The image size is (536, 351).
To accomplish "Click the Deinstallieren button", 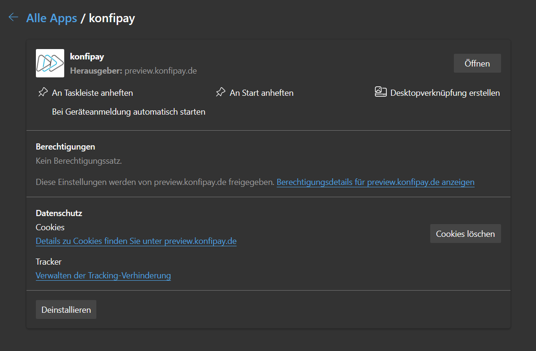I will click(x=66, y=310).
